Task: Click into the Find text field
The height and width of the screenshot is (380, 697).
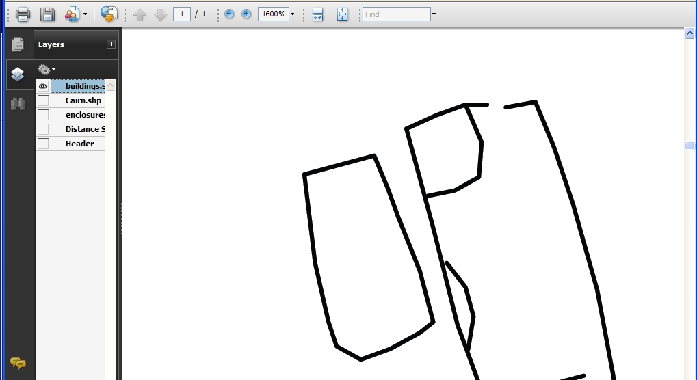Action: tap(397, 14)
